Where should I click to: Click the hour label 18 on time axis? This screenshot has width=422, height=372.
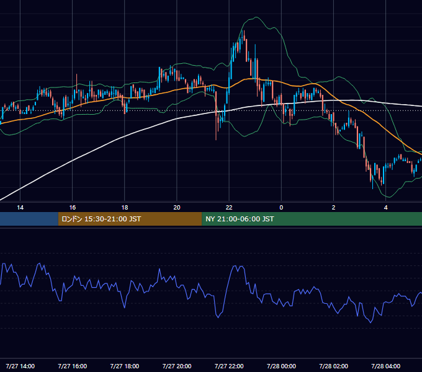pyautogui.click(x=125, y=208)
